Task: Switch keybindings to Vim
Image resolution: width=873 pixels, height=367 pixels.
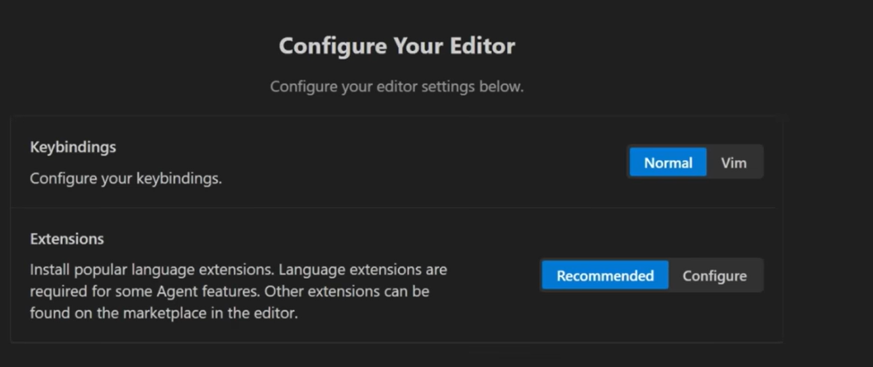Action: 734,163
